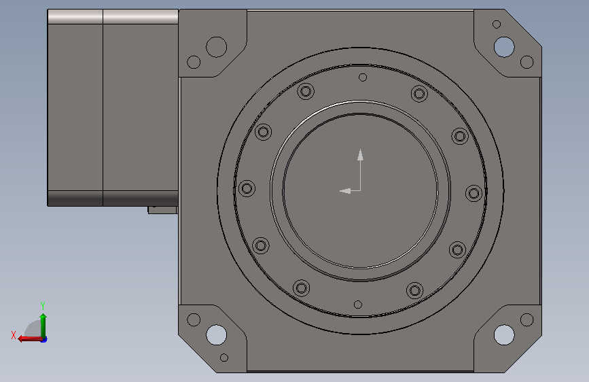Select the large white mounting hole in bottom-left corner

216,335
